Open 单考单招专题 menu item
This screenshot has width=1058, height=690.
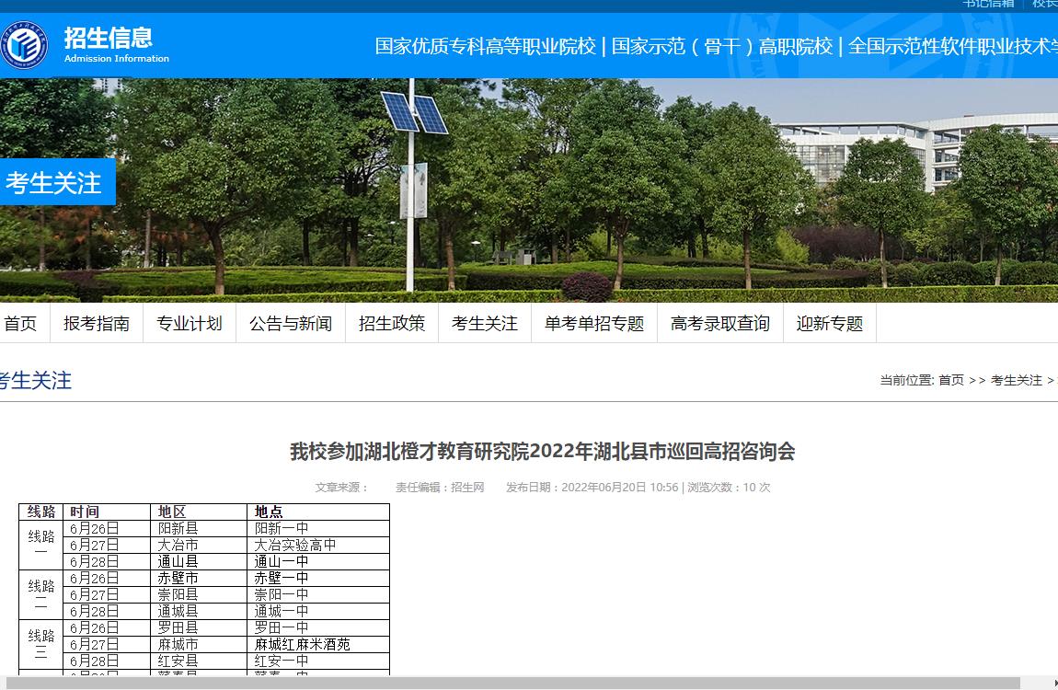pyautogui.click(x=594, y=323)
